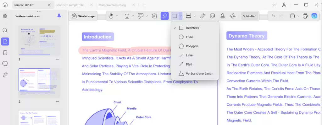
Task: Open the signature tool
Action: (233, 16)
